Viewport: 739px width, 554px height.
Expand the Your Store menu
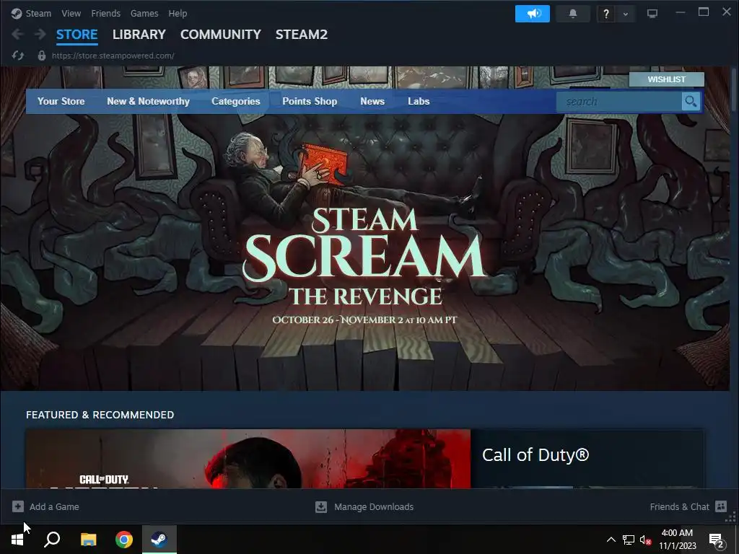pos(61,101)
